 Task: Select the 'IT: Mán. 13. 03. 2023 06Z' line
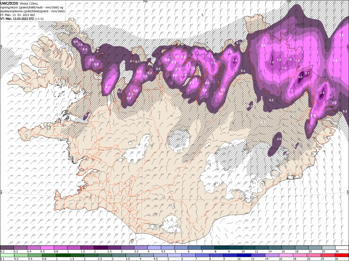(18, 15)
